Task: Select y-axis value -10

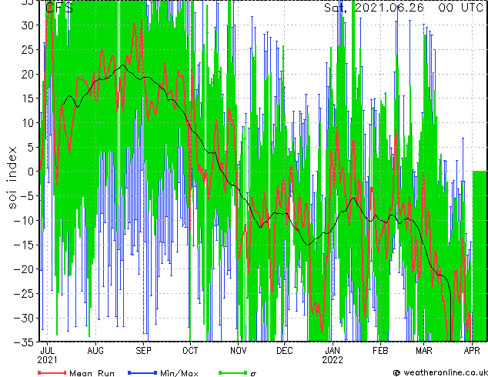Action: (x=23, y=220)
